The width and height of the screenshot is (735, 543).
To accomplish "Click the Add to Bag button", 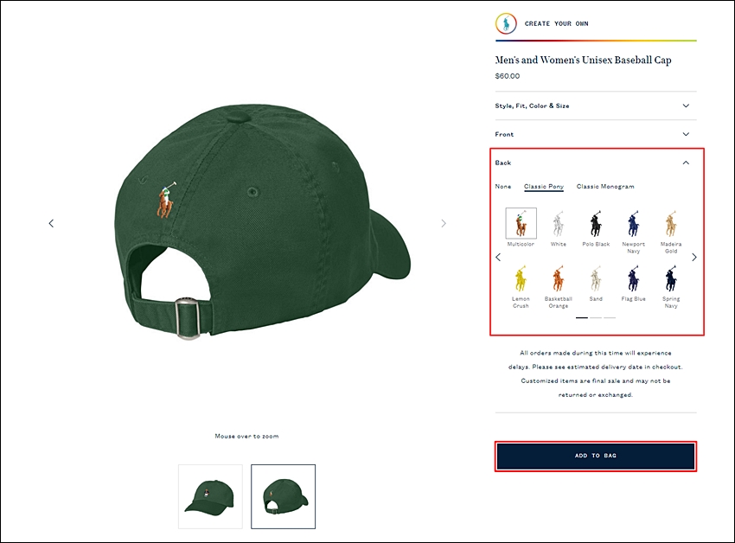I will coord(596,456).
